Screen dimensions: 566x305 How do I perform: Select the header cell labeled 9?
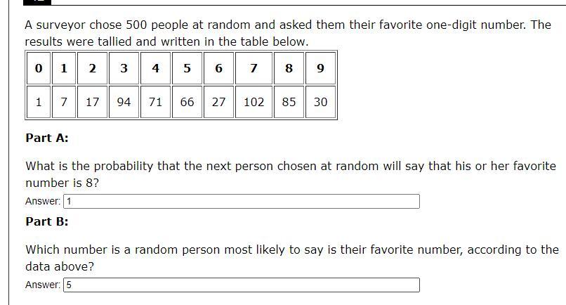(320, 69)
